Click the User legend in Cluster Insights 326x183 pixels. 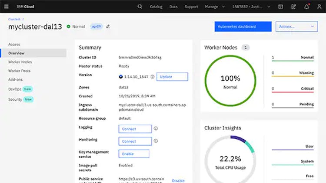click(x=293, y=147)
